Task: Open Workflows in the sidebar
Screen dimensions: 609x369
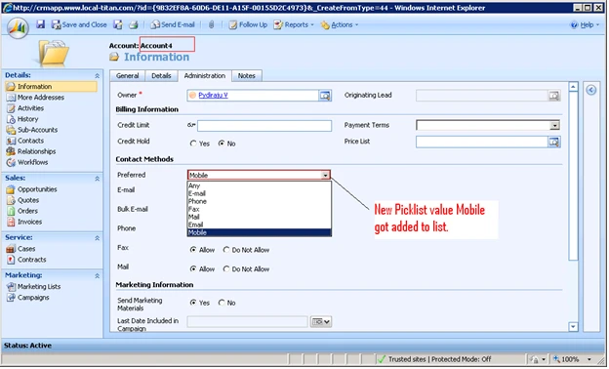Action: coord(27,162)
